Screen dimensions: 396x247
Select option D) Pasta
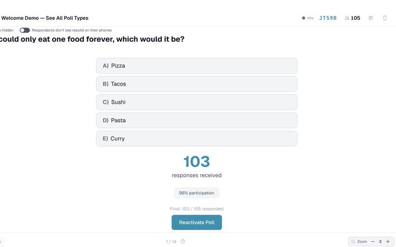tap(196, 120)
